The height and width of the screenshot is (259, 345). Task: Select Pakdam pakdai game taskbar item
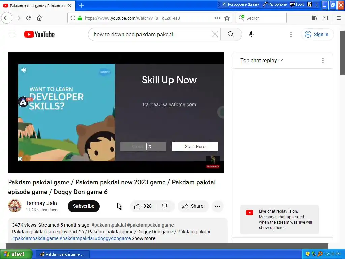click(62, 254)
